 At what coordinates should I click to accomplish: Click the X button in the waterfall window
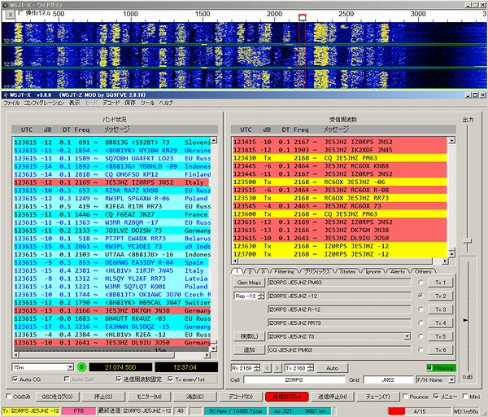point(11,15)
